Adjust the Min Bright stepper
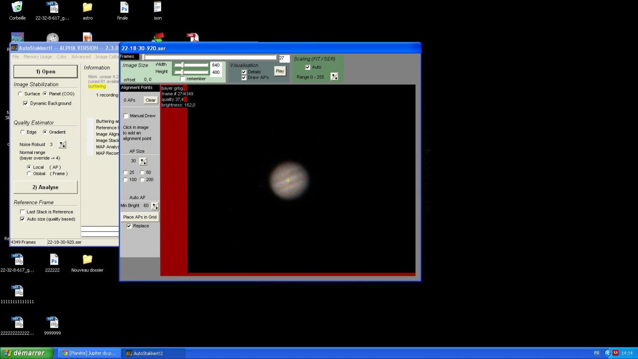The height and width of the screenshot is (359, 638). coord(155,206)
